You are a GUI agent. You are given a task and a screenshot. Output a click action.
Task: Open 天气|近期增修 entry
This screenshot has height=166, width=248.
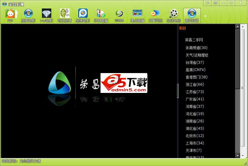[197, 55]
